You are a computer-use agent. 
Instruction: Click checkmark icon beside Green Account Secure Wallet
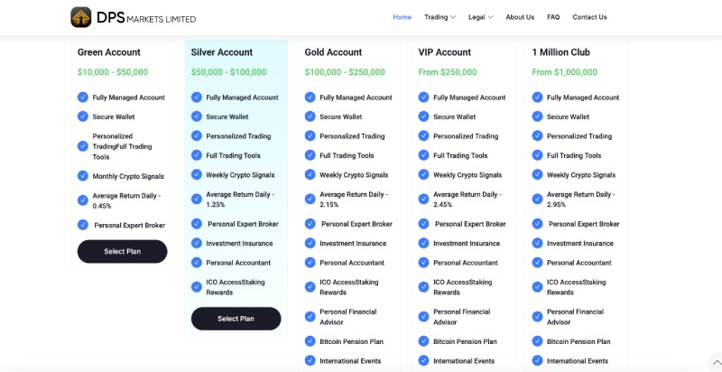click(x=83, y=116)
